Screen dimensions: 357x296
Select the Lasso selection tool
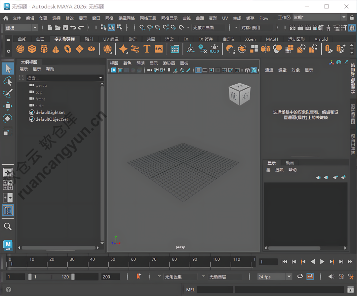[8, 81]
